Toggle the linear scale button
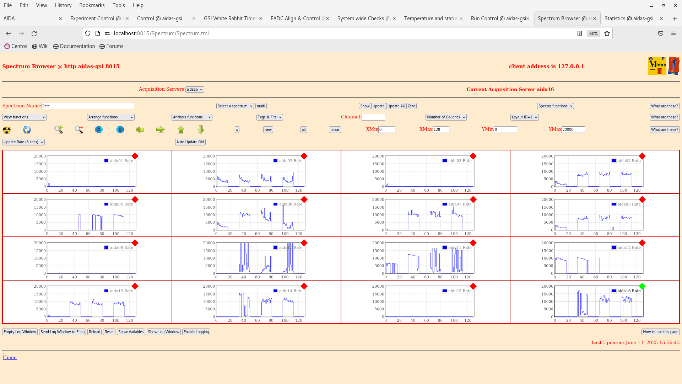The width and height of the screenshot is (682, 384). [x=335, y=130]
